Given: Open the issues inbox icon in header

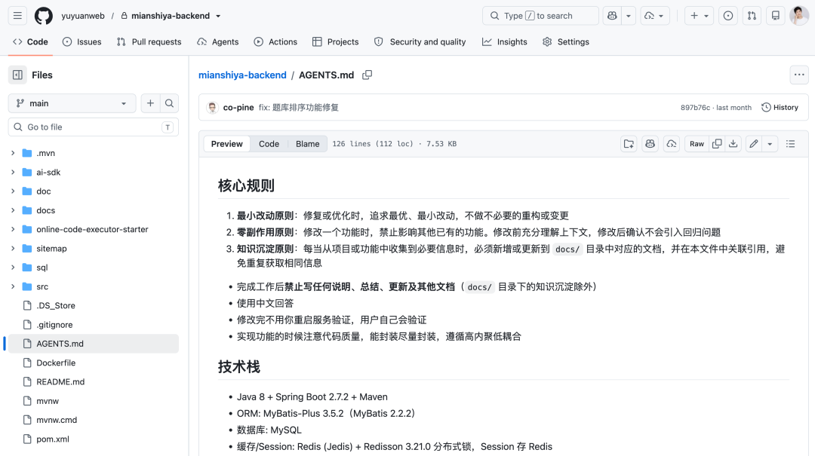Looking at the screenshot, I should [x=728, y=16].
